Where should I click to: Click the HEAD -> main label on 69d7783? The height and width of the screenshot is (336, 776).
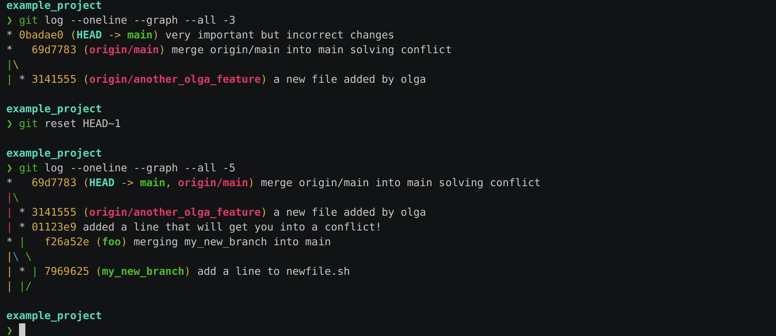coord(127,183)
